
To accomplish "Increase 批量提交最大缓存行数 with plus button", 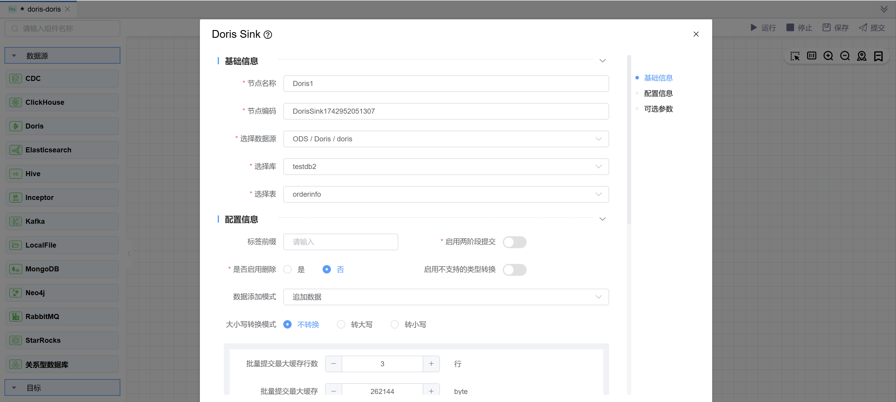I will [x=431, y=364].
